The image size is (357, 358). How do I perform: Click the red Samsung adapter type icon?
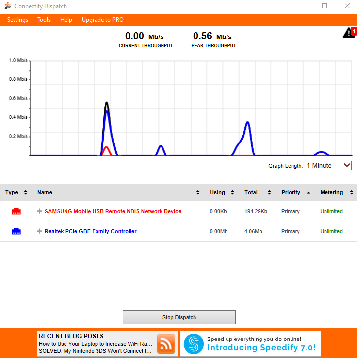pyautogui.click(x=16, y=211)
